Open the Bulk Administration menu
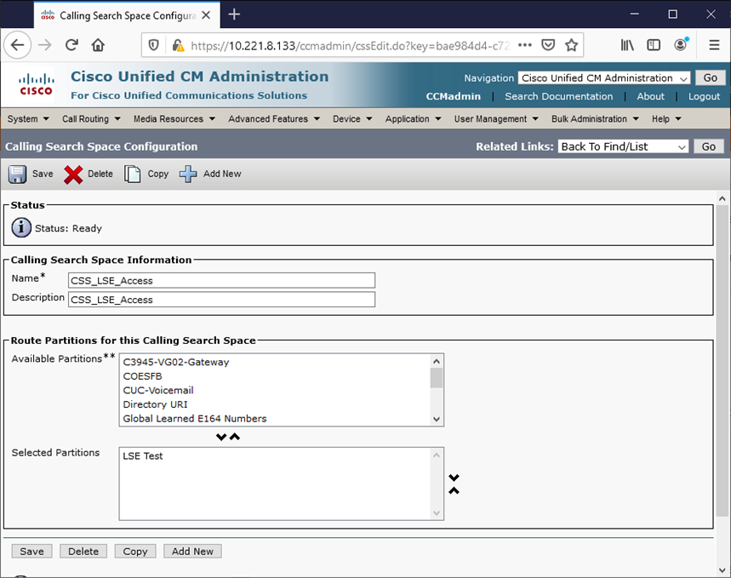The height and width of the screenshot is (578, 731). [x=595, y=119]
